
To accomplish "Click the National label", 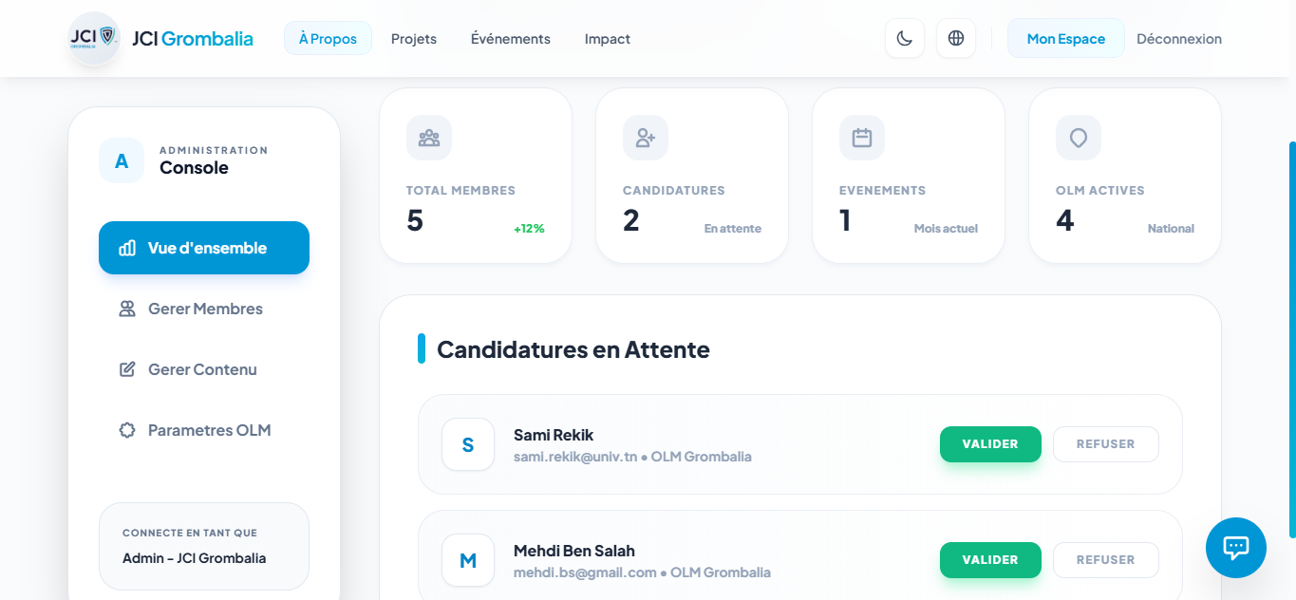I will [1171, 229].
